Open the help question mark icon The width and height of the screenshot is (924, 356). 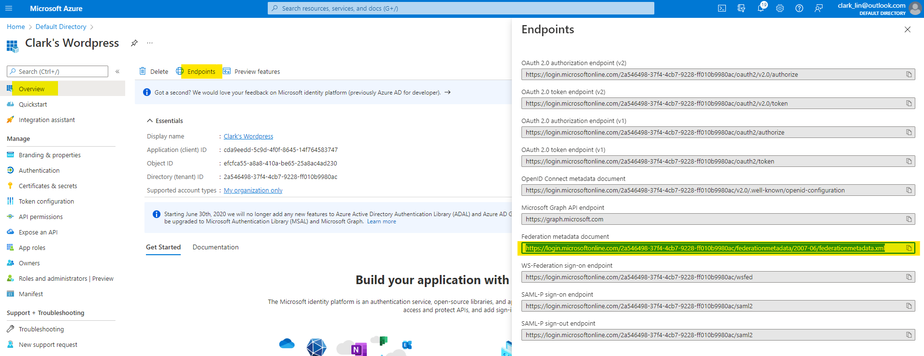[x=799, y=8]
